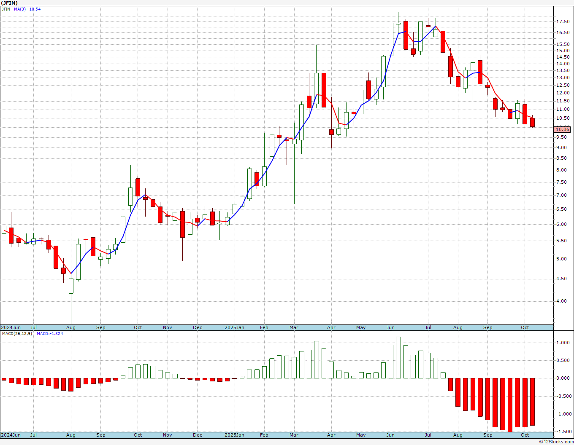Select Nov on the price chart time axis
Viewport: 574px width, 445px height.
pos(168,327)
